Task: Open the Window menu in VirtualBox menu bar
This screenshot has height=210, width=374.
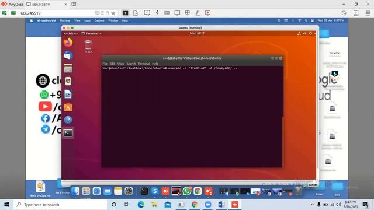Action: (113, 21)
